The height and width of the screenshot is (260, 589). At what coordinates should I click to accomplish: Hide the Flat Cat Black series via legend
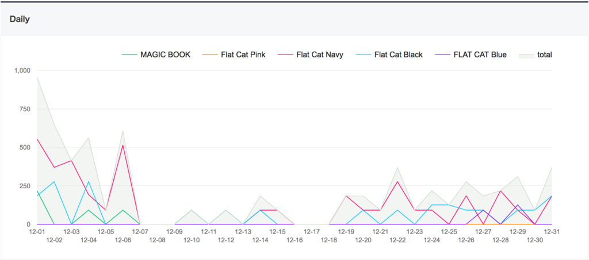click(x=389, y=55)
